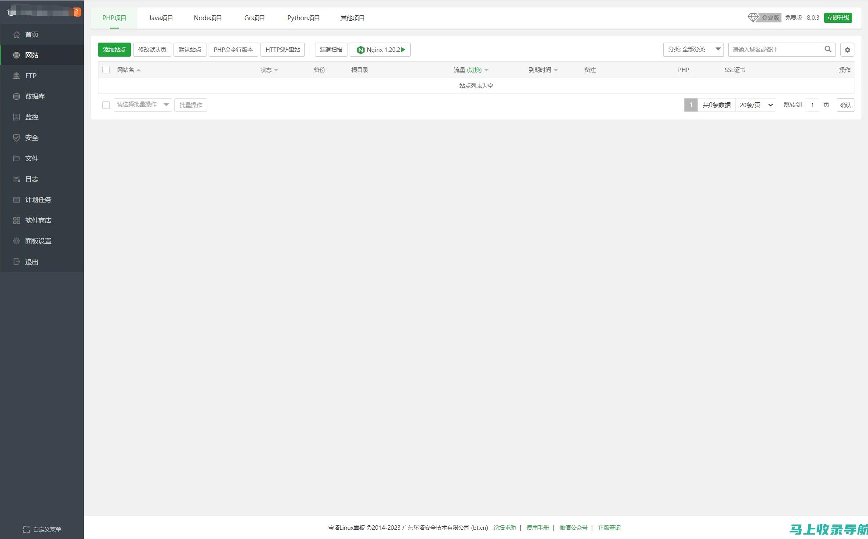Switch to Python项目 tab
This screenshot has height=539, width=868.
click(304, 18)
